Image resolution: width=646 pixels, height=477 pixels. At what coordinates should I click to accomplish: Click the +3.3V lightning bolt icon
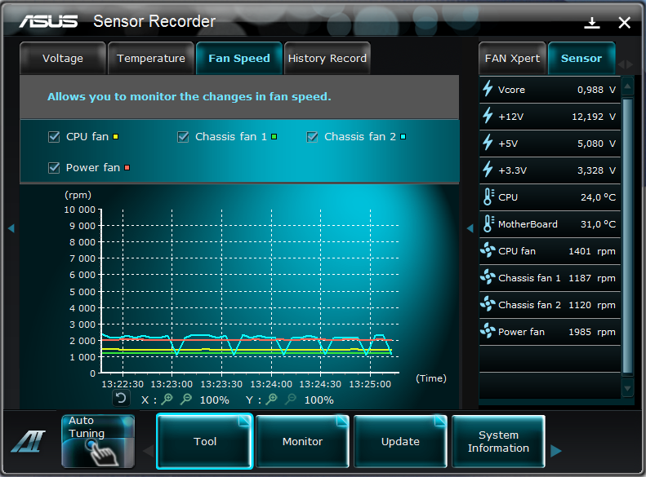(488, 169)
